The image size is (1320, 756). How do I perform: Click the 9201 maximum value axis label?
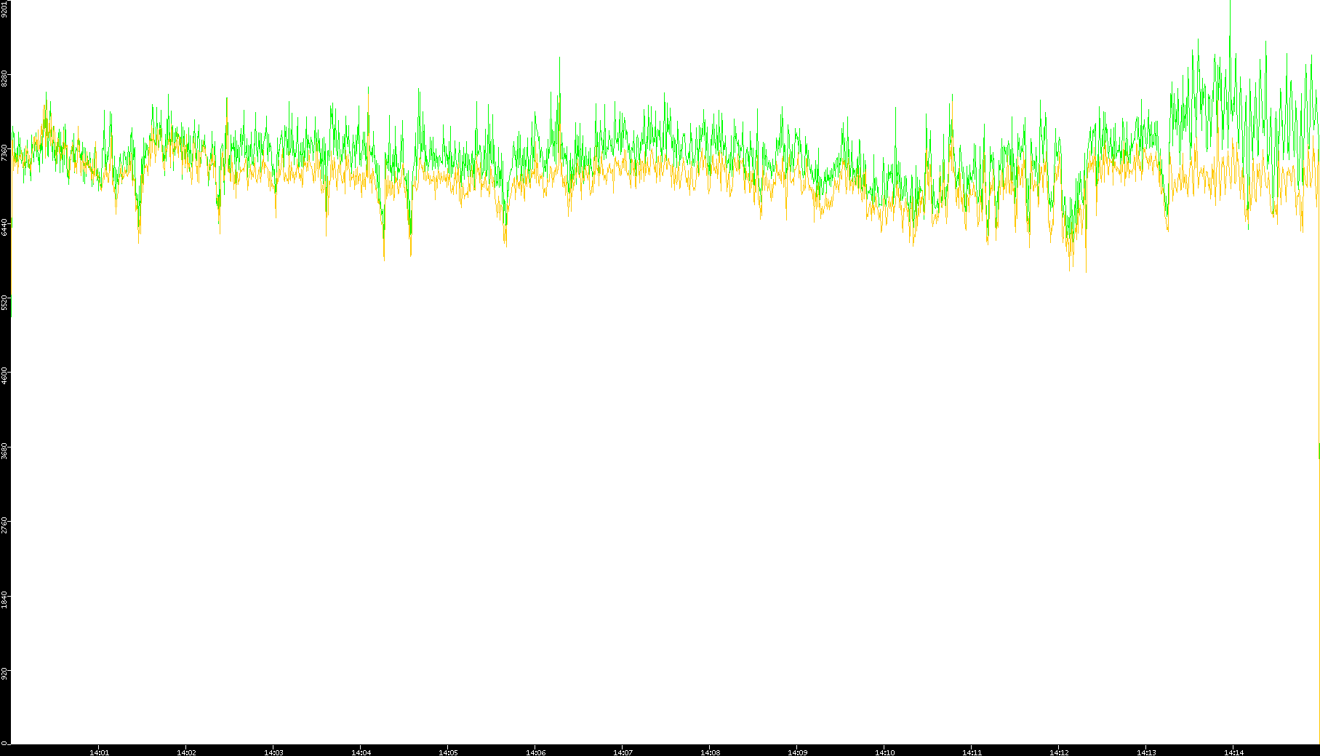click(4, 9)
